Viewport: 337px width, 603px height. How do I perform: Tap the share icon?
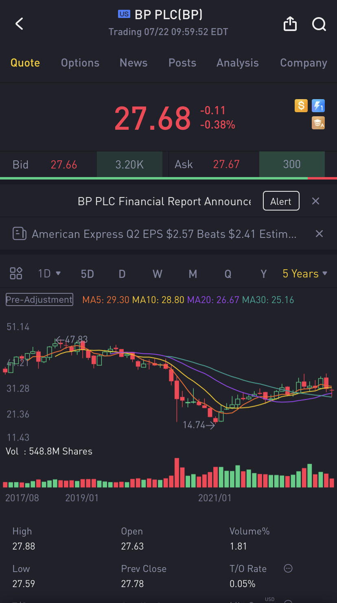[290, 24]
